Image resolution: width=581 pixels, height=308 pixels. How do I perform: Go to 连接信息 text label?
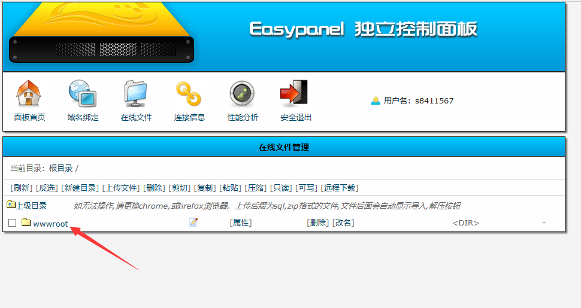[x=189, y=117]
